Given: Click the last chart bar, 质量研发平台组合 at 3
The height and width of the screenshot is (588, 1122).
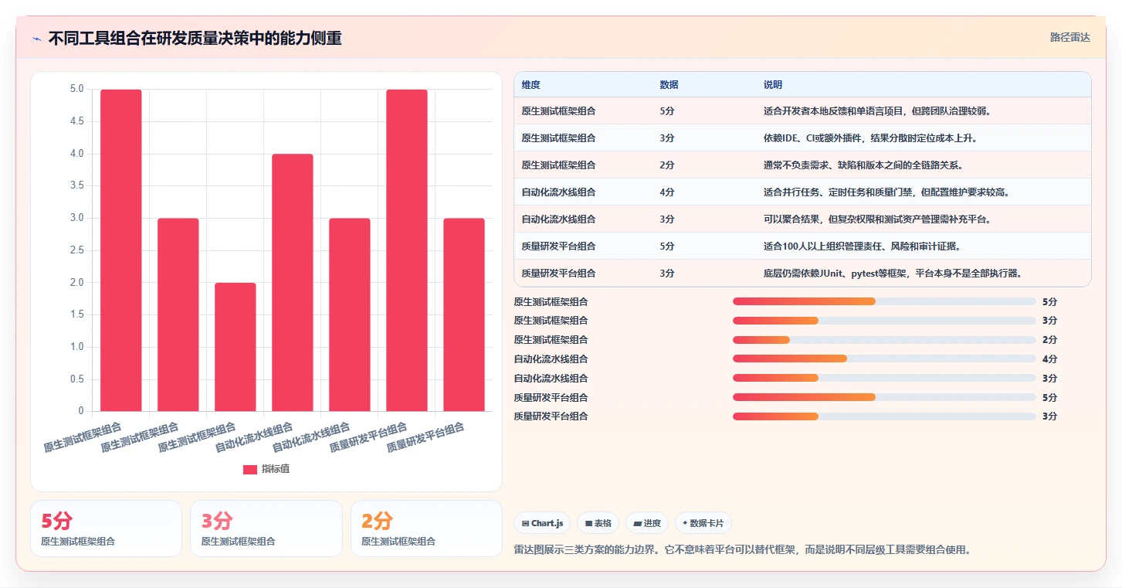Looking at the screenshot, I should pyautogui.click(x=464, y=314).
